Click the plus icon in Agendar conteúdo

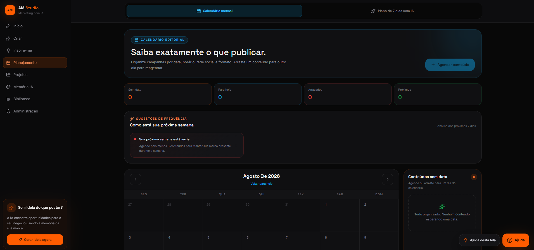pos(433,65)
